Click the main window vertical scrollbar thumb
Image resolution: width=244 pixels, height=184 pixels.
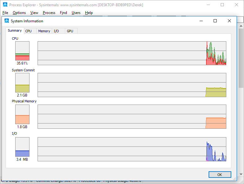(241, 58)
